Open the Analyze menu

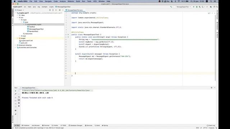pos(63,1)
